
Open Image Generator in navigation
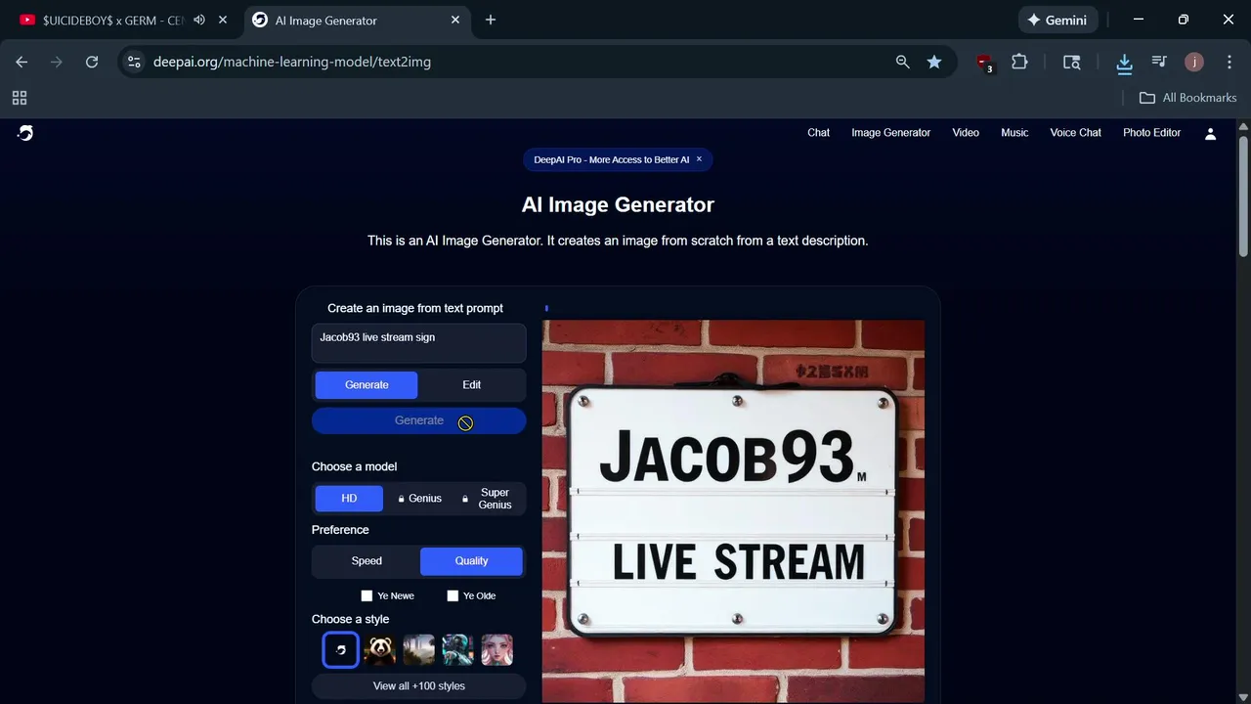pos(890,133)
